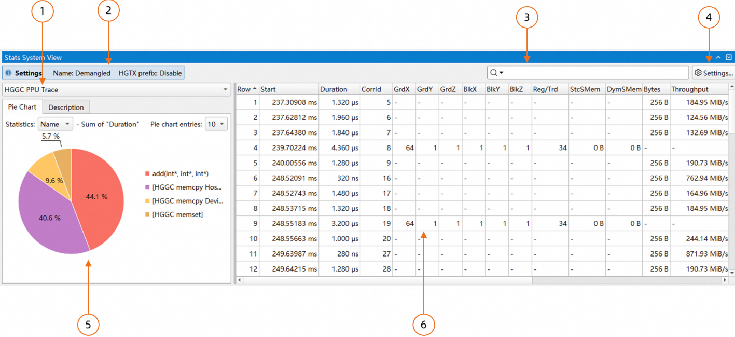The width and height of the screenshot is (735, 337).
Task: Switch to the Description tab
Action: 66,107
